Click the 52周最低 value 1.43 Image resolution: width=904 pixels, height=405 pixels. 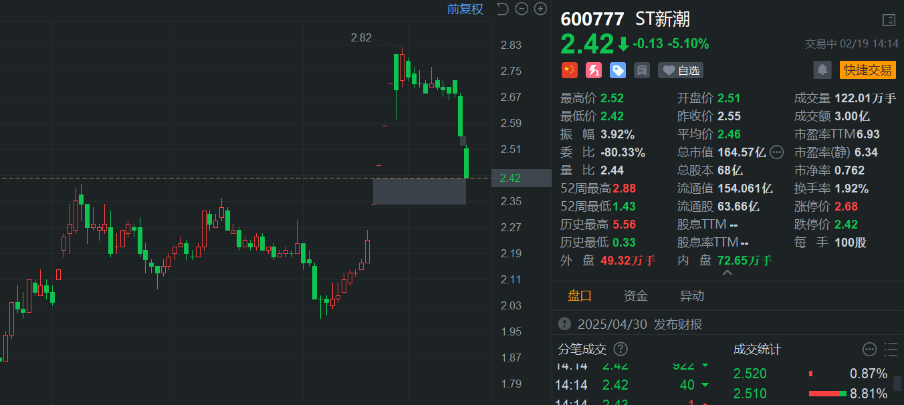click(625, 207)
